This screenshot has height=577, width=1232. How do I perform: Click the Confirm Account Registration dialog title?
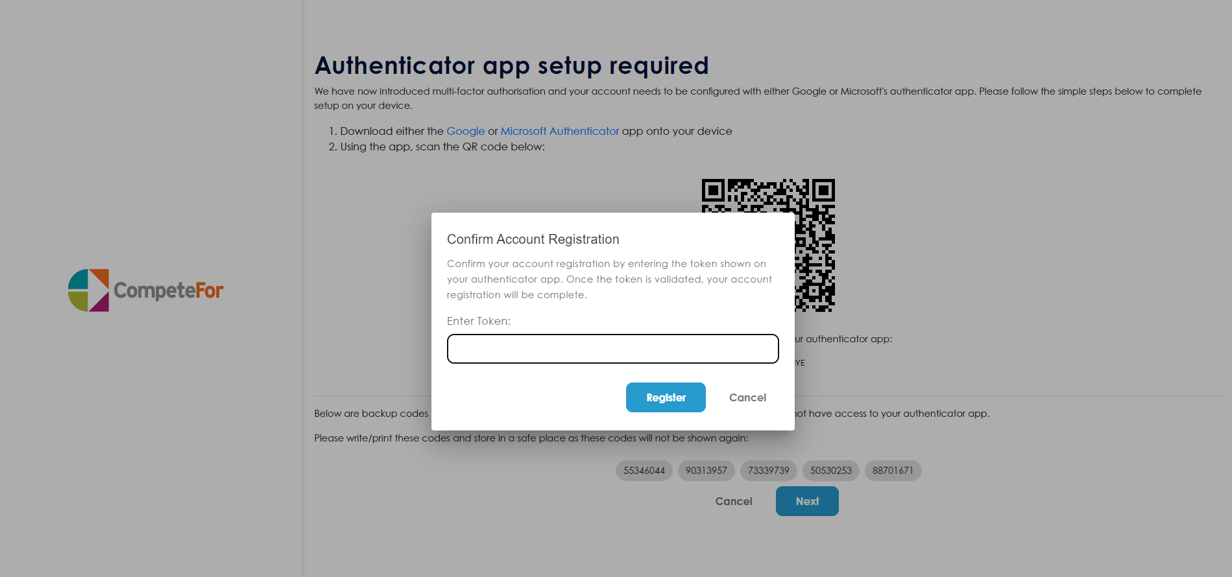533,239
